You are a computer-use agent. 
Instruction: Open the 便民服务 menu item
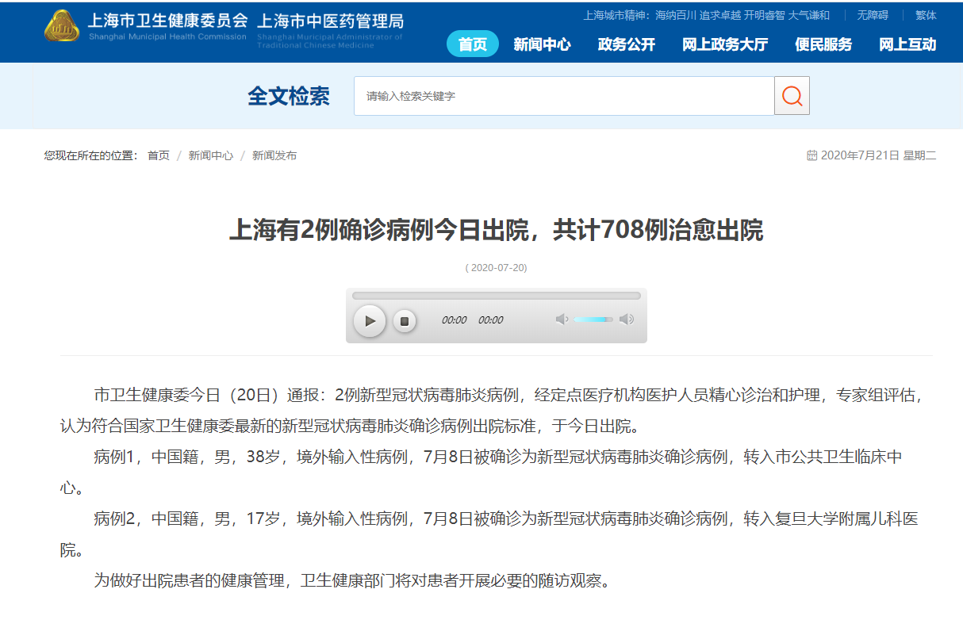point(823,44)
